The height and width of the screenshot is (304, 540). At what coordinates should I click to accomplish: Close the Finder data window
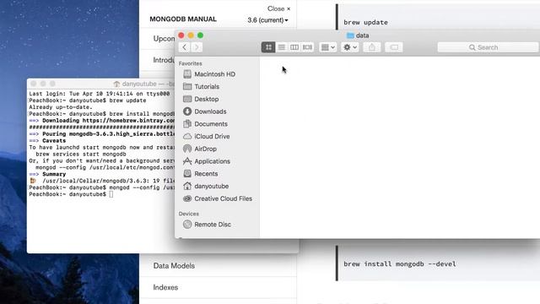click(181, 35)
